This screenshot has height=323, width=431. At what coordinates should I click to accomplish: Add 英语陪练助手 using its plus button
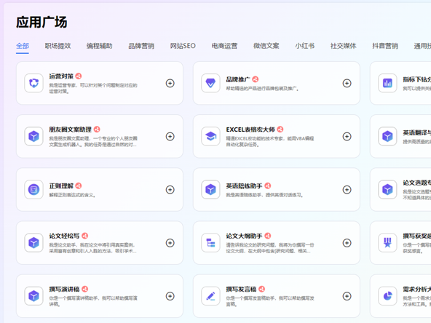point(347,190)
